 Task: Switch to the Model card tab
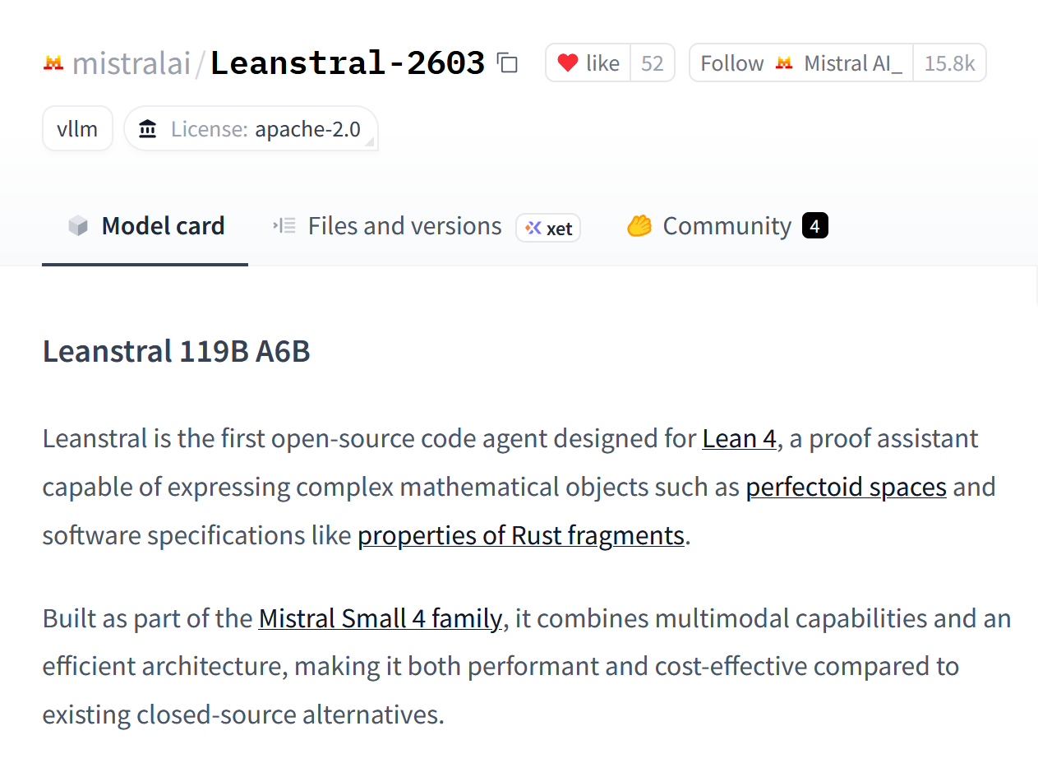click(163, 226)
